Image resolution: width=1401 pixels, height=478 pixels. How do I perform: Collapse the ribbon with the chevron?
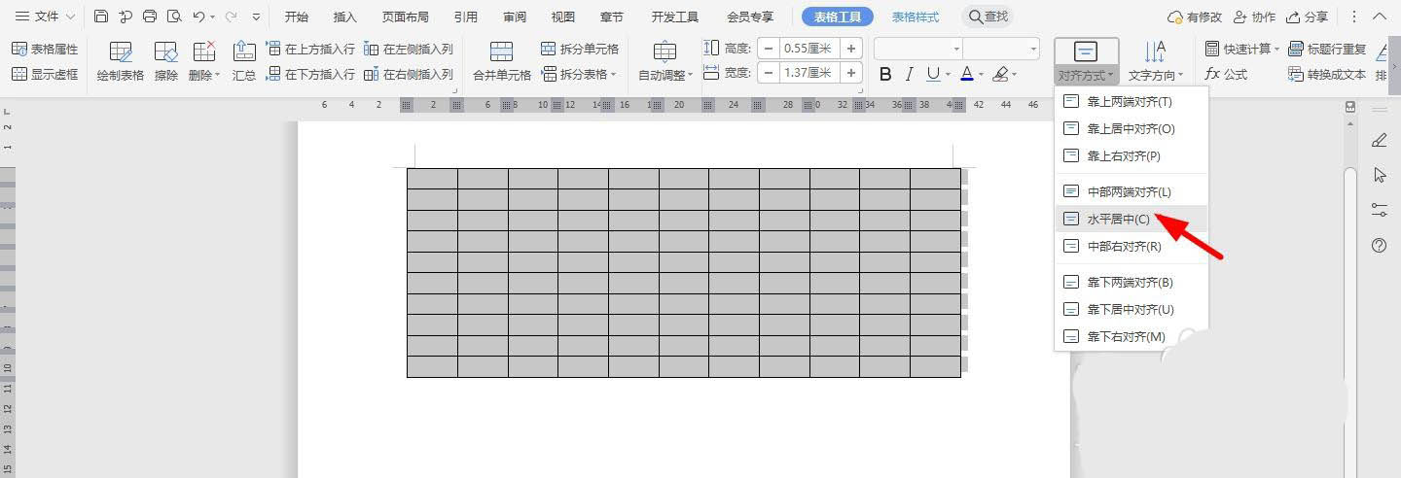point(1382,17)
